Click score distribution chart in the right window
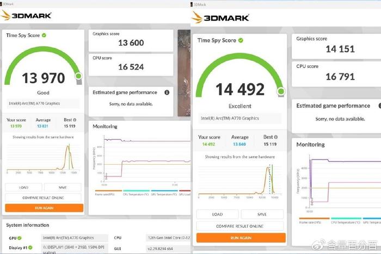The height and width of the screenshot is (254, 381). tap(240, 181)
